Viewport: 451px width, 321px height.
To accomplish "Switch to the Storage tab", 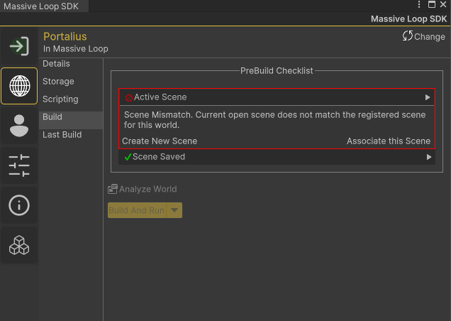I will [x=58, y=82].
